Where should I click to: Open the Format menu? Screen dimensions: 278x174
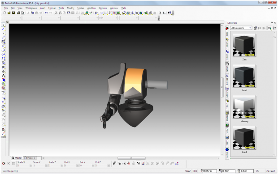coord(52,8)
